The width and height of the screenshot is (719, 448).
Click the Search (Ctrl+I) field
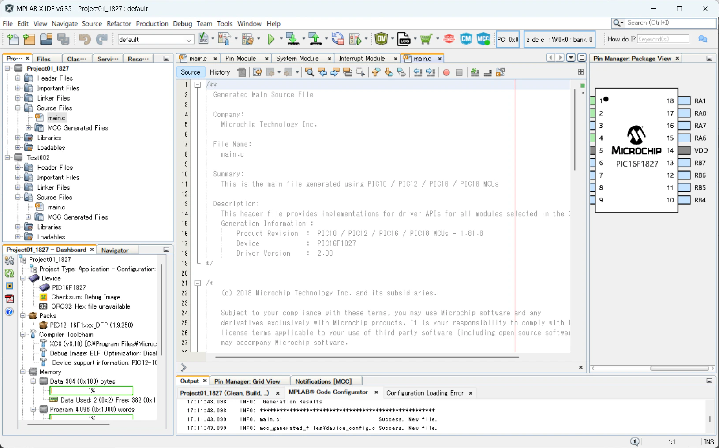(x=670, y=23)
